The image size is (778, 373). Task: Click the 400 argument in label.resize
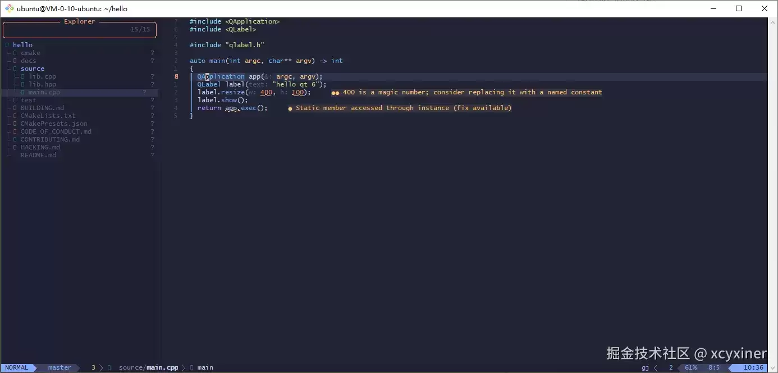point(266,92)
